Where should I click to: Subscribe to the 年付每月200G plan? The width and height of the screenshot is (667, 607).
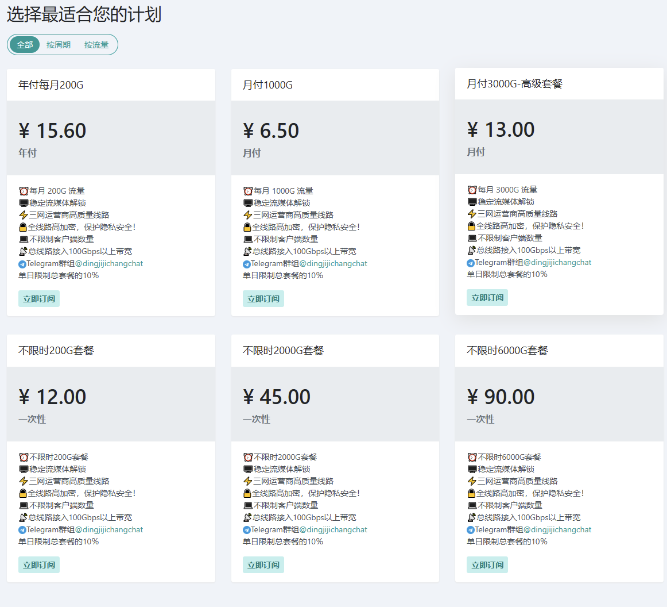38,298
